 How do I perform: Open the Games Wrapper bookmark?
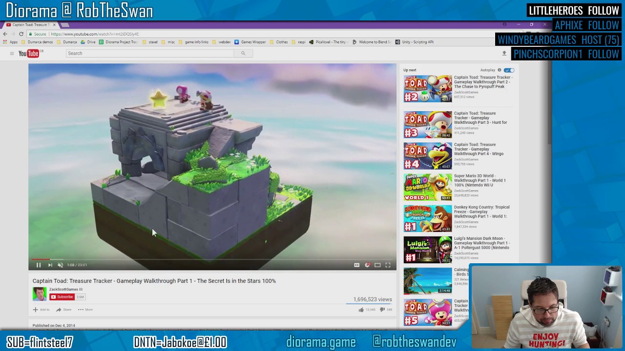[x=250, y=42]
